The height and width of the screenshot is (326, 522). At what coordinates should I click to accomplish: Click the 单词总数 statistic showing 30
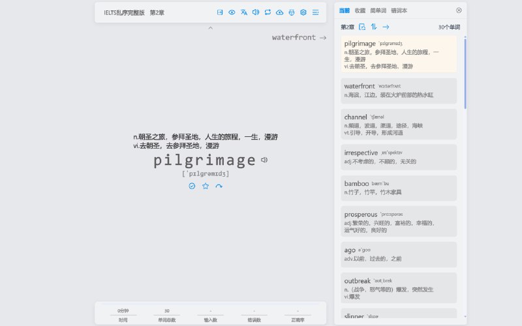click(167, 315)
